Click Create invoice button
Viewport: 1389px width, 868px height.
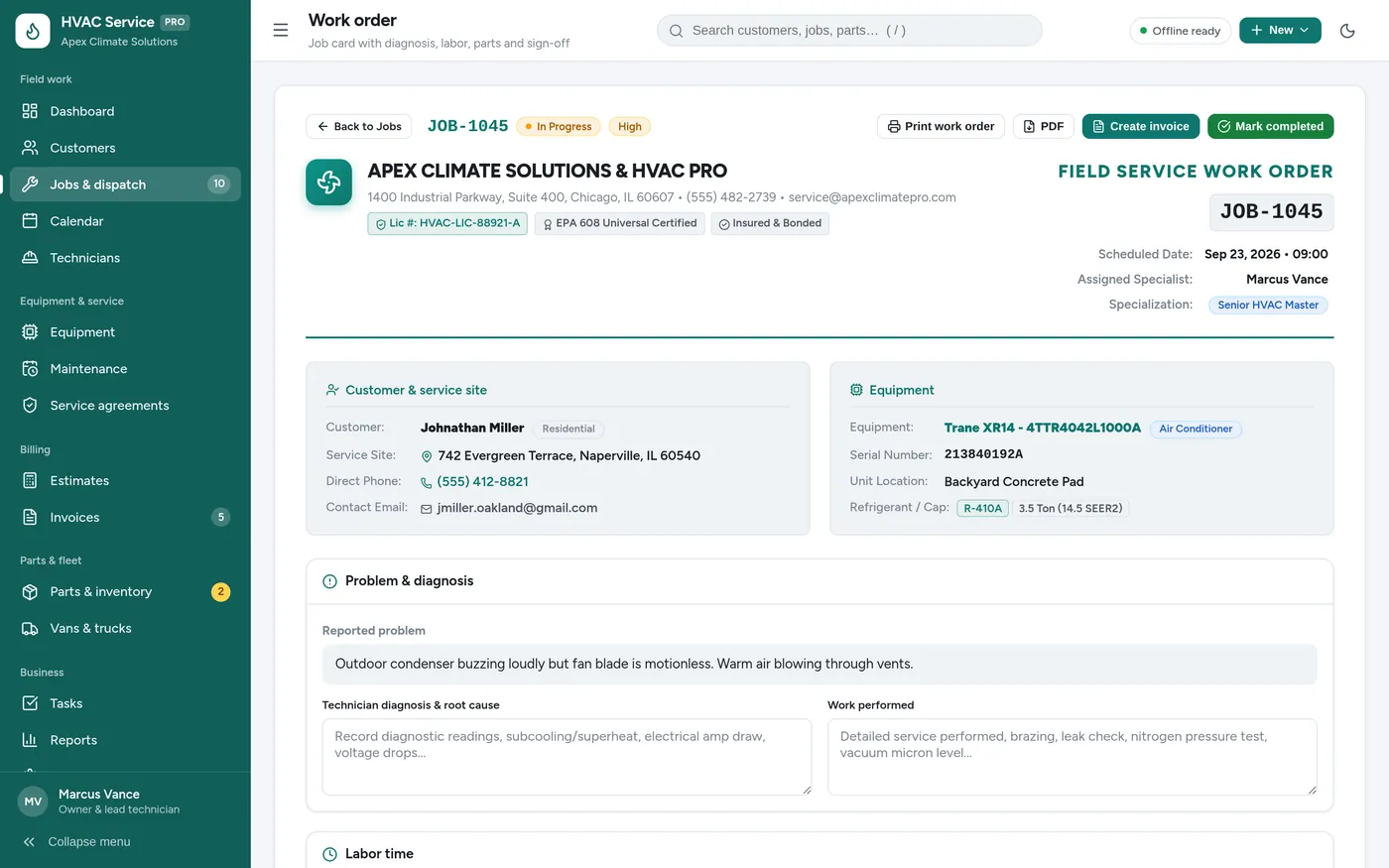(1141, 127)
